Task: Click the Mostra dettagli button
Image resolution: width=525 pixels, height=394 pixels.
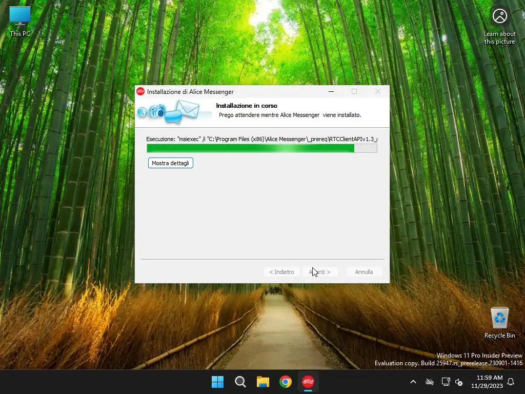Action: (170, 163)
